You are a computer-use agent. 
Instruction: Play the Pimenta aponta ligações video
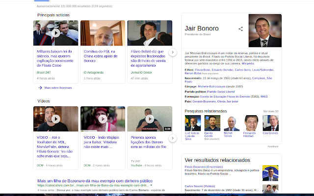[x=150, y=119]
